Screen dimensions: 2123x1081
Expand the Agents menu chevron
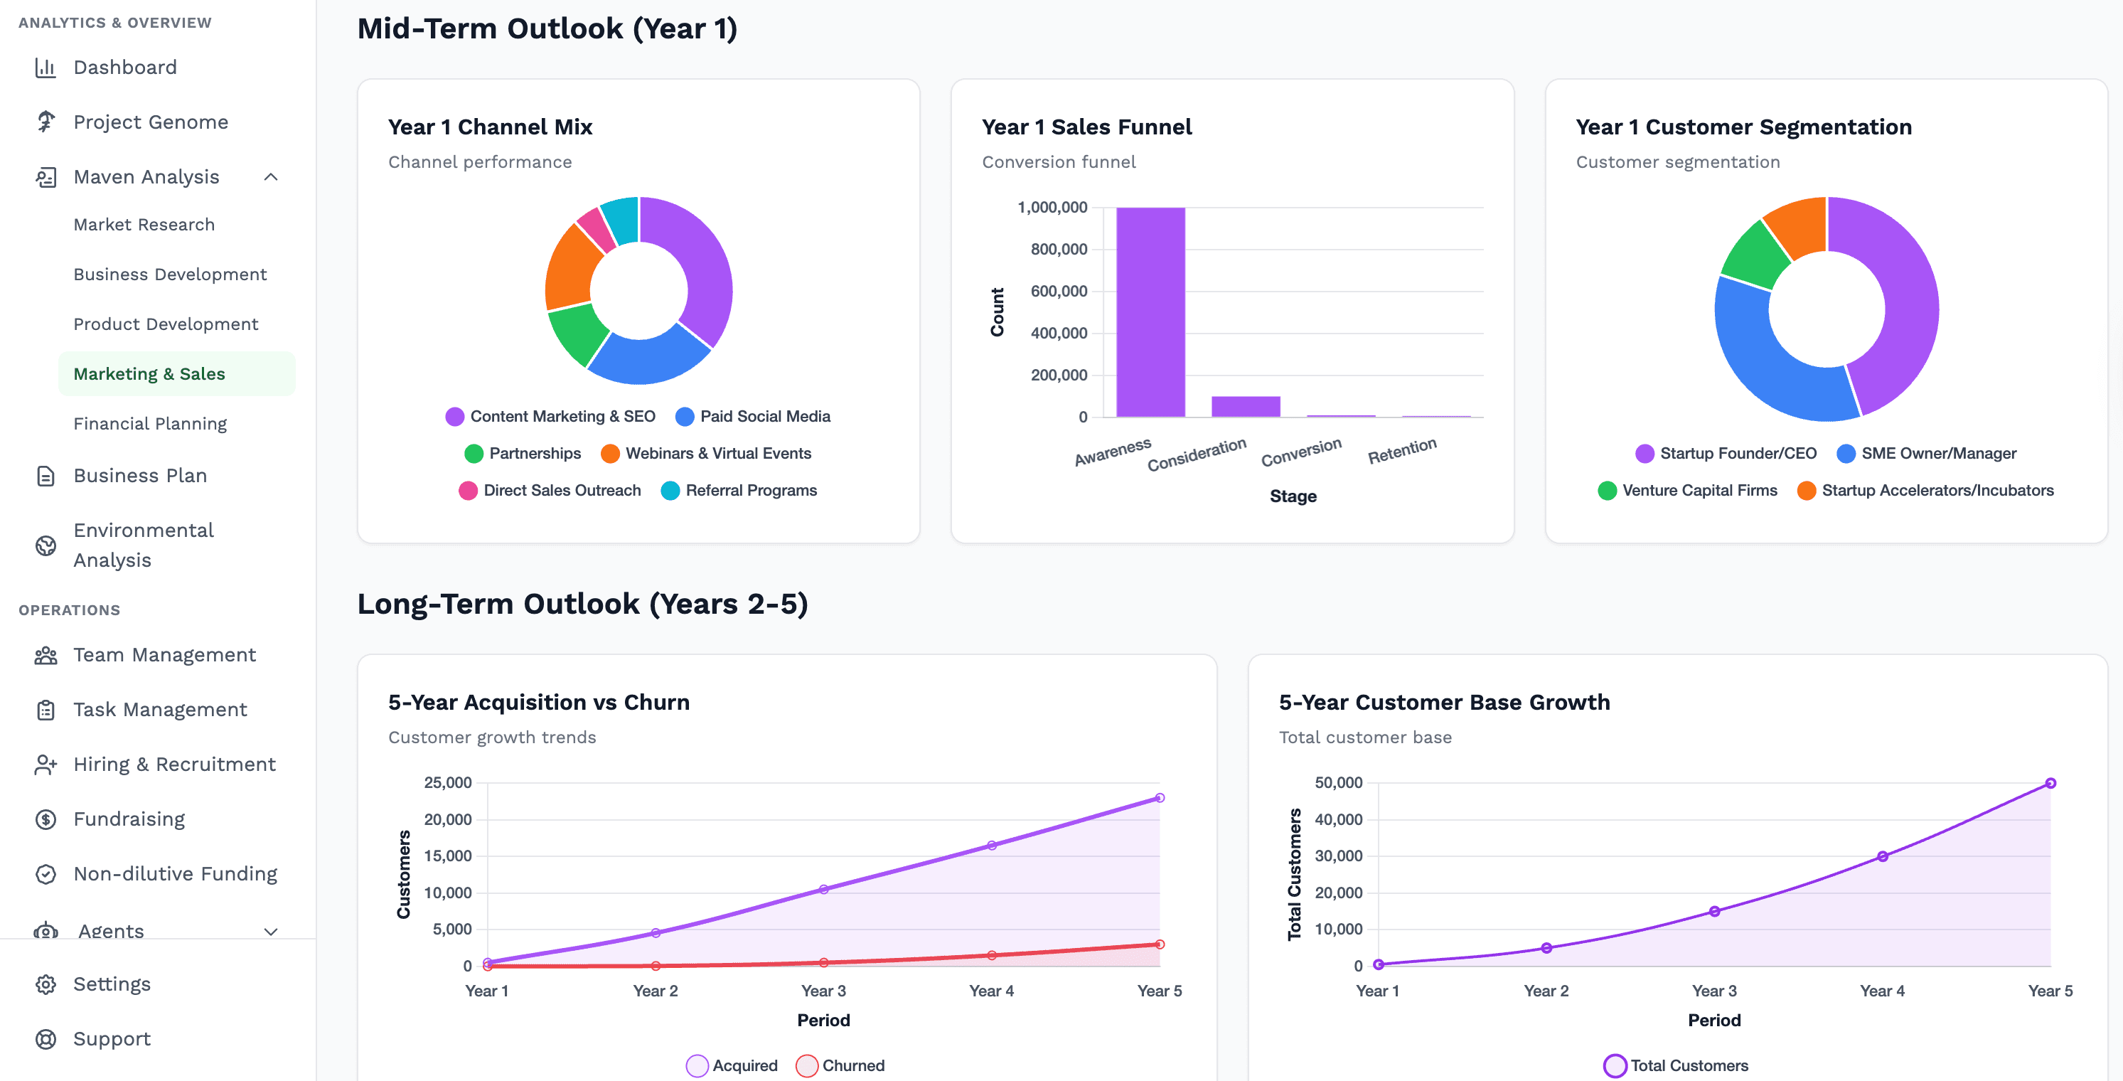pyautogui.click(x=270, y=932)
